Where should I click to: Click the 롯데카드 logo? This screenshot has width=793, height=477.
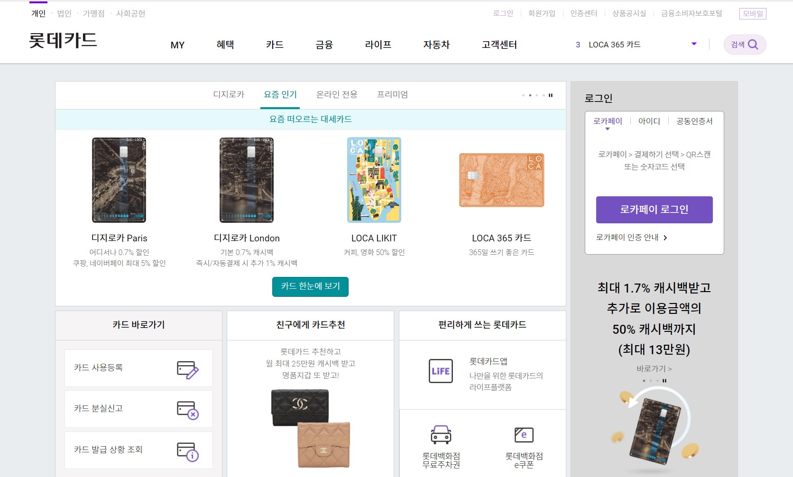(x=63, y=40)
